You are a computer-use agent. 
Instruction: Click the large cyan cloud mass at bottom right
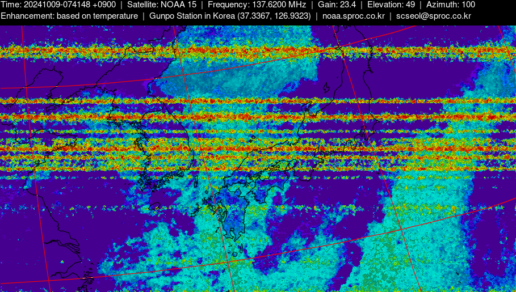click(431, 244)
